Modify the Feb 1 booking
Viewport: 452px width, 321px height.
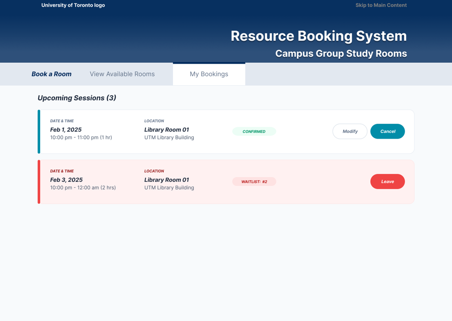point(350,131)
